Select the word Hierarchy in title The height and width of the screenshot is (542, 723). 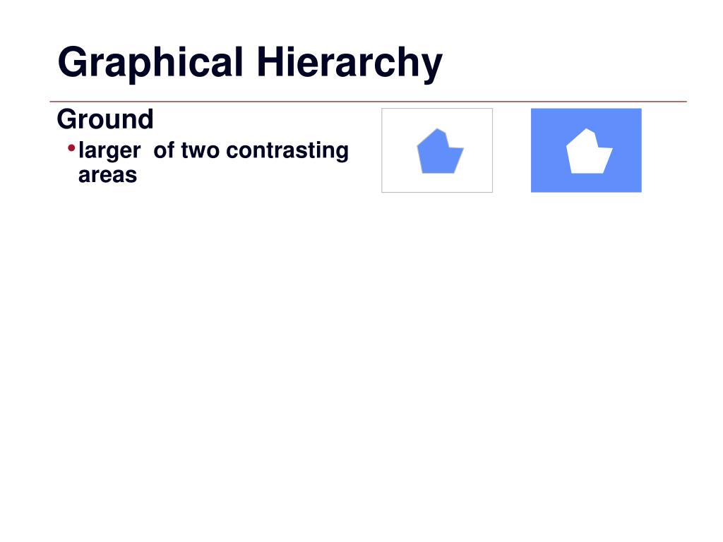(x=349, y=63)
